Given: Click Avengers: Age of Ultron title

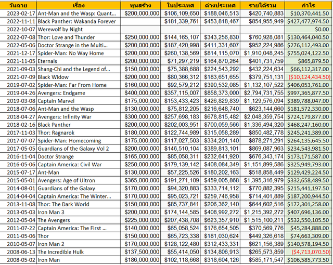Looking at the screenshot, I should click(79, 180).
